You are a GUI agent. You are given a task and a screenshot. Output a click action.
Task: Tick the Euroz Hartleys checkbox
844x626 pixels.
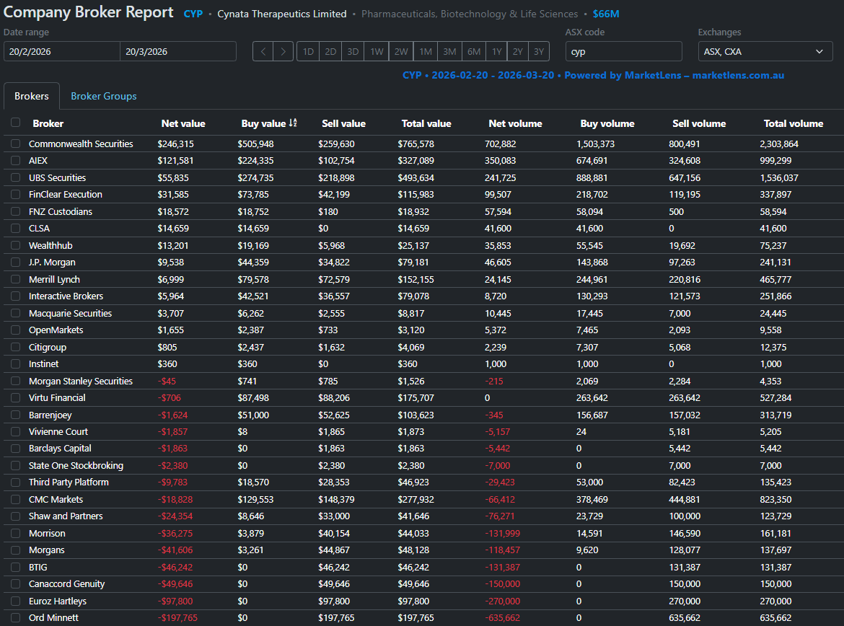(16, 601)
